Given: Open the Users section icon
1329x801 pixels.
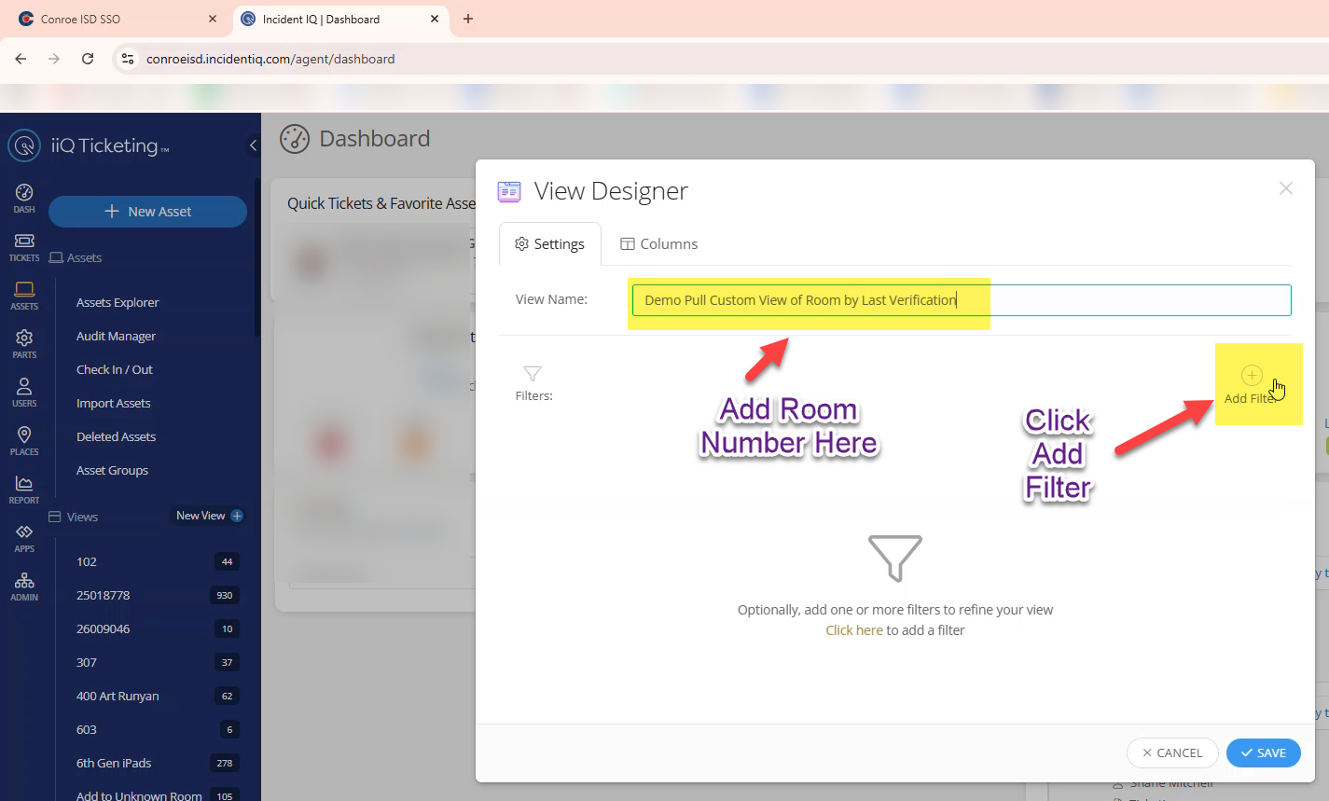Looking at the screenshot, I should point(23,386).
